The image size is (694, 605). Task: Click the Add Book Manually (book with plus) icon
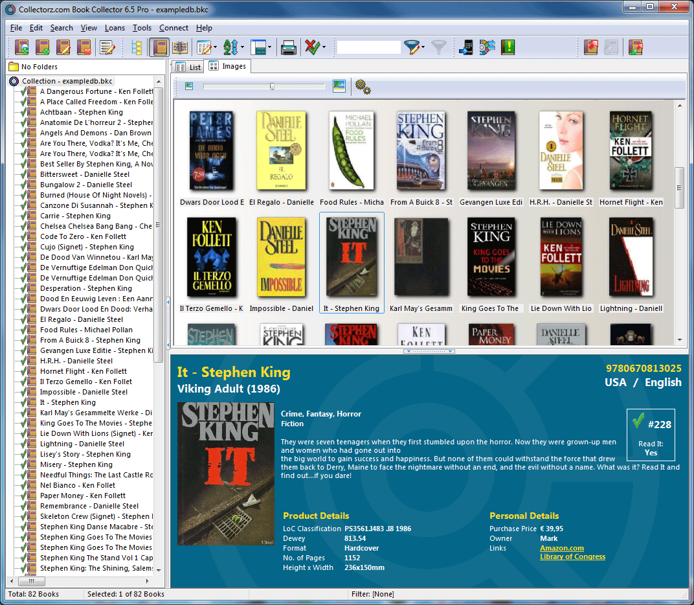43,47
